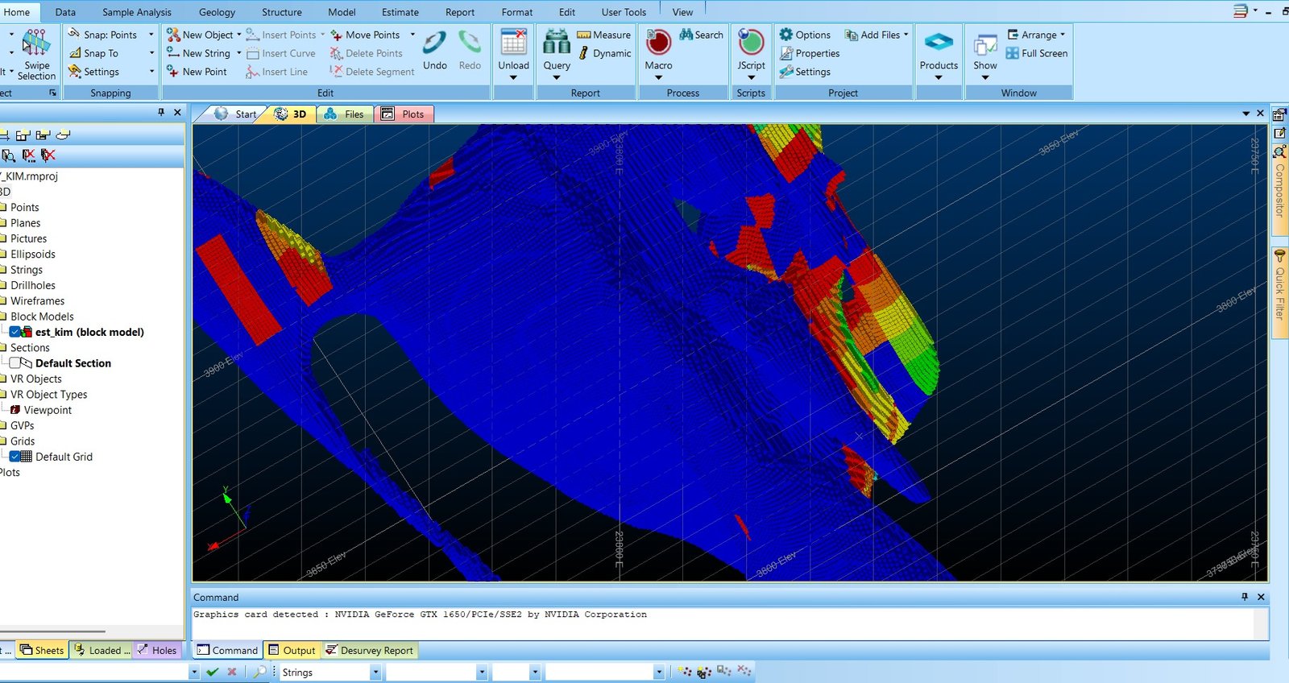Screen dimensions: 1289x683
Task: Expand the Add Files dropdown arrow
Action: (x=906, y=35)
